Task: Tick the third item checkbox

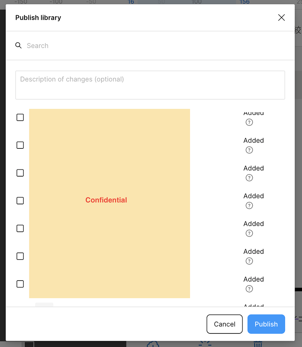Action: coord(20,173)
